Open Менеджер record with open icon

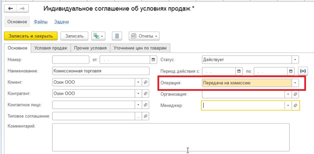coord(296,106)
